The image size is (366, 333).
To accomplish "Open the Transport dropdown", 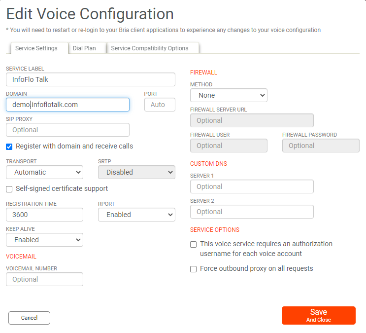I will [x=44, y=172].
